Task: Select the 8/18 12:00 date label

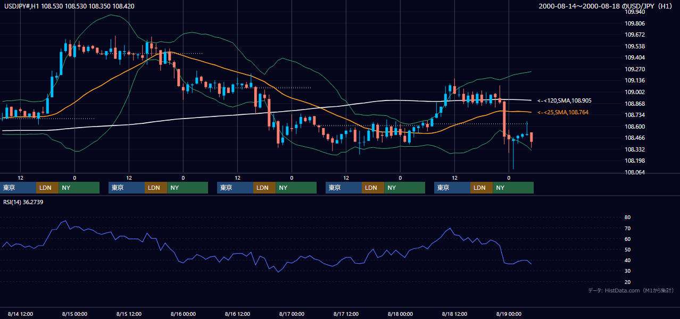Action: [x=455, y=314]
